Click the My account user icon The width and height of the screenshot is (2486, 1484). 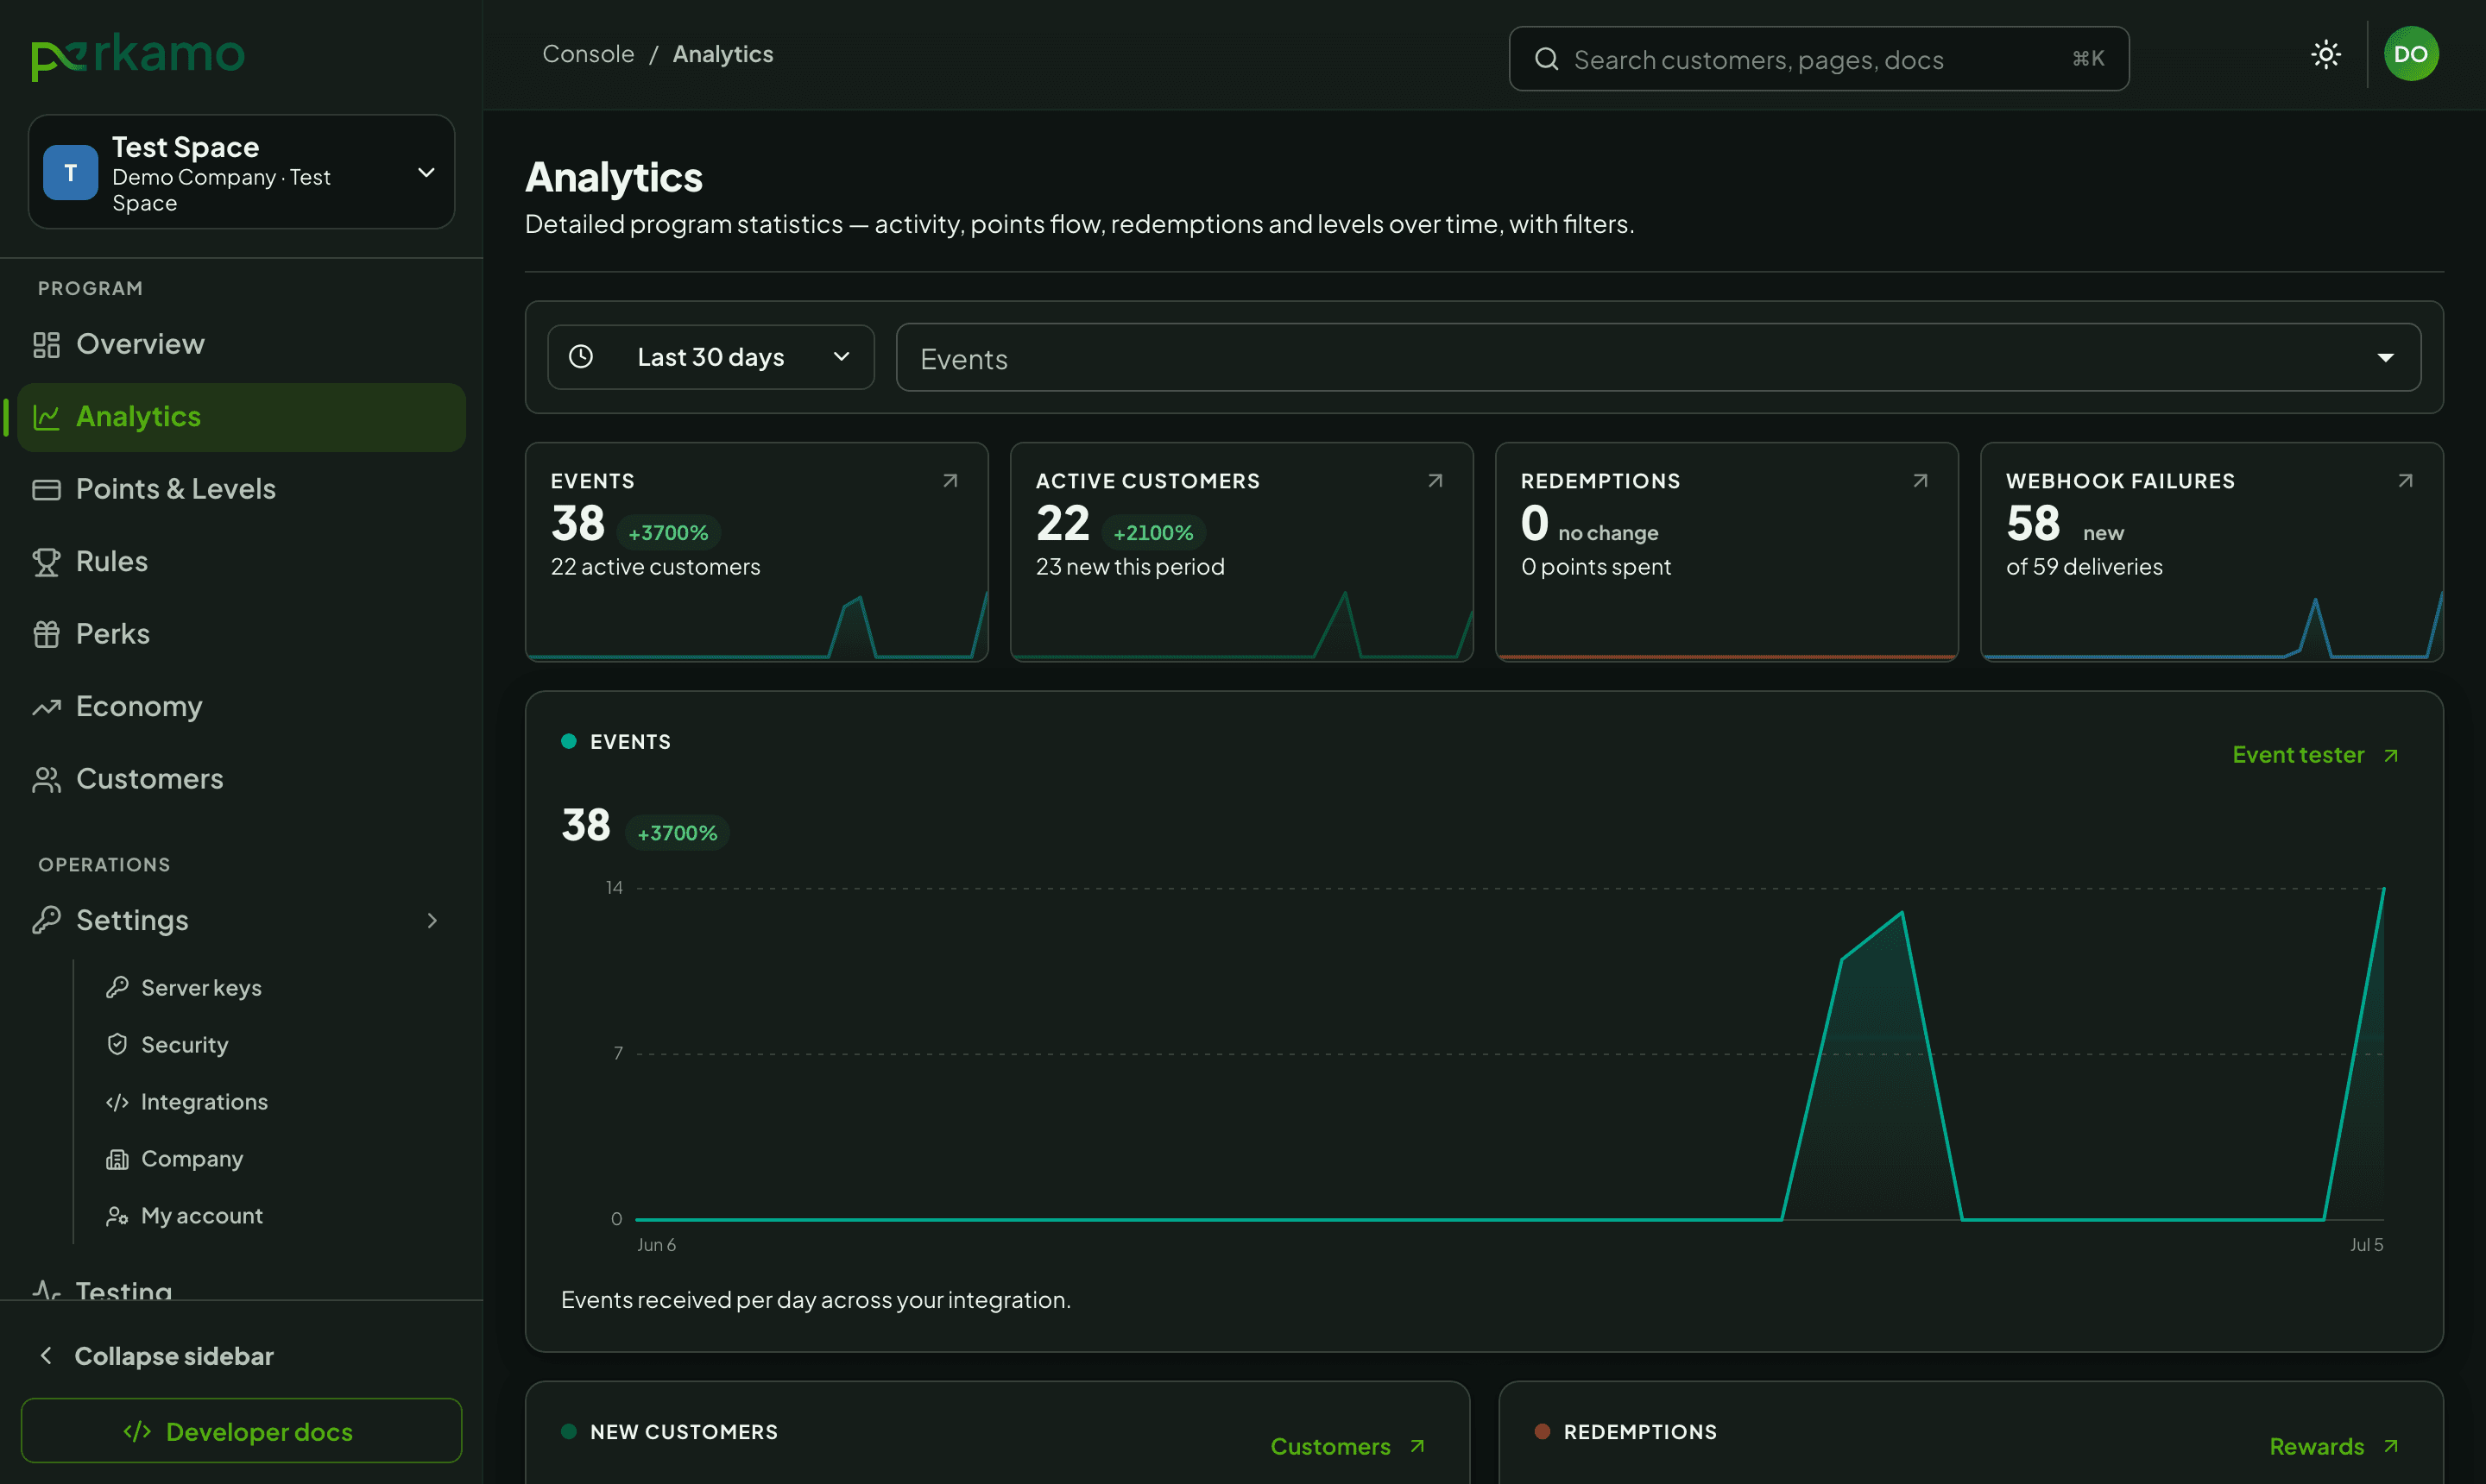click(x=117, y=1216)
